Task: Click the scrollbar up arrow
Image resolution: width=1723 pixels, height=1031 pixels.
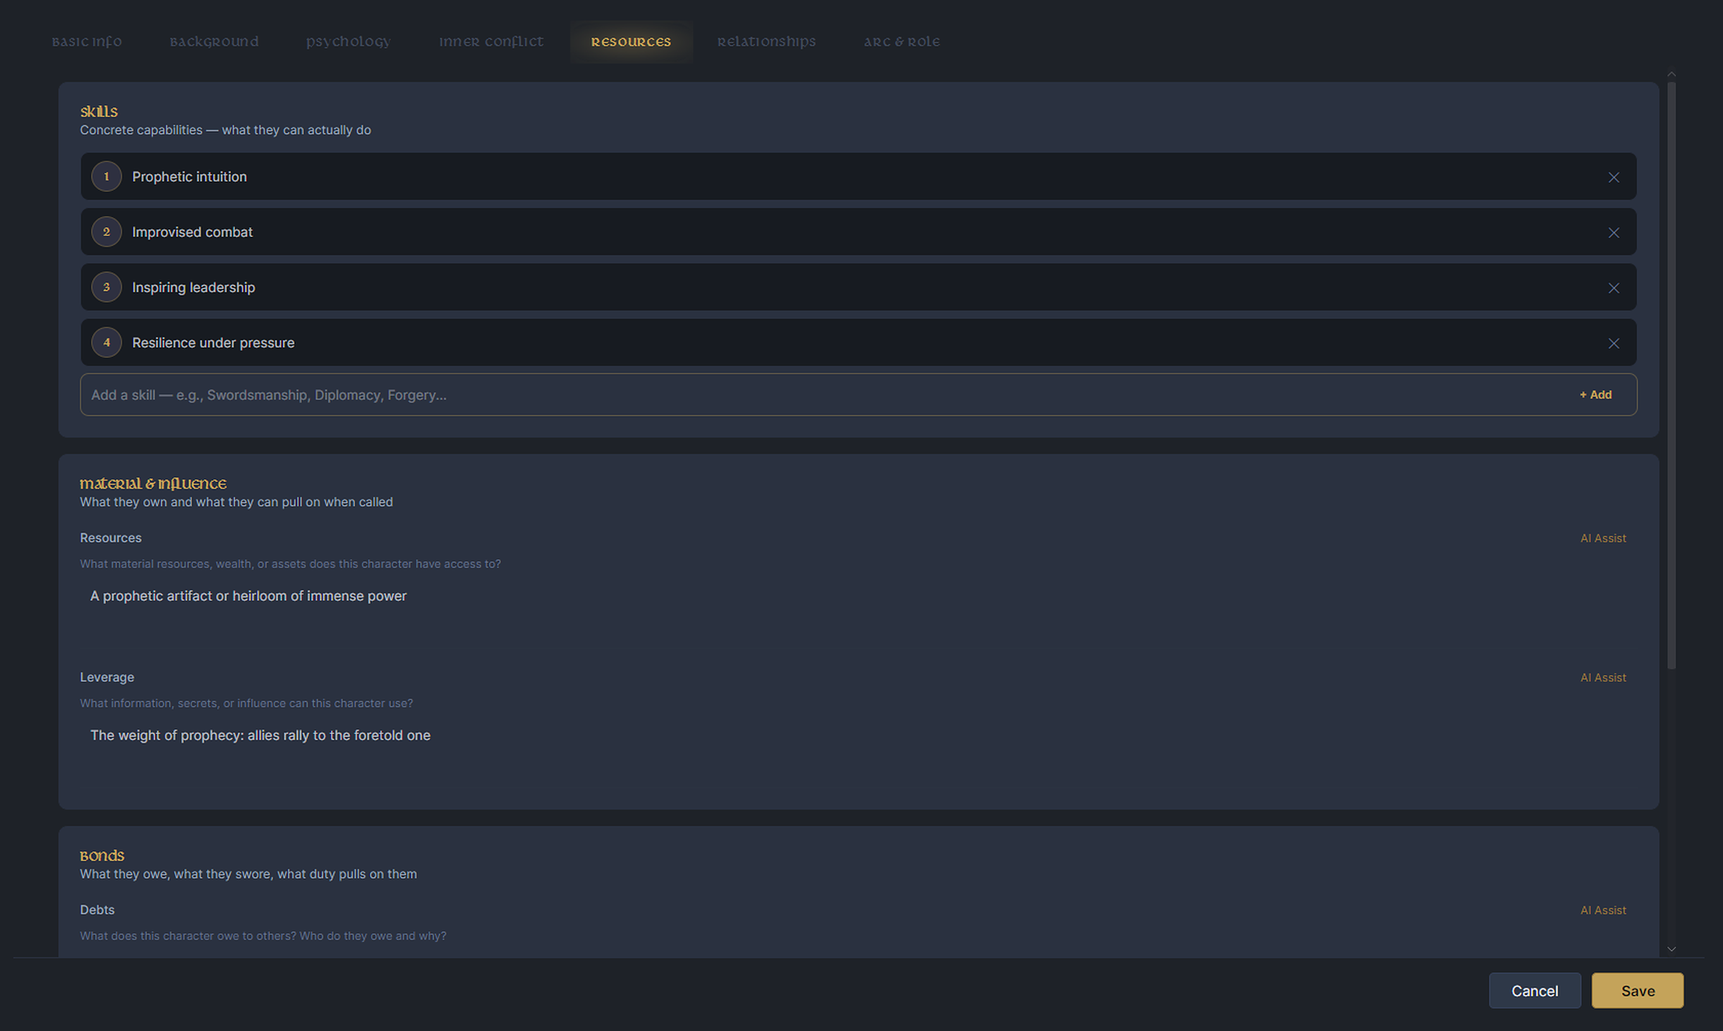Action: 1671,74
